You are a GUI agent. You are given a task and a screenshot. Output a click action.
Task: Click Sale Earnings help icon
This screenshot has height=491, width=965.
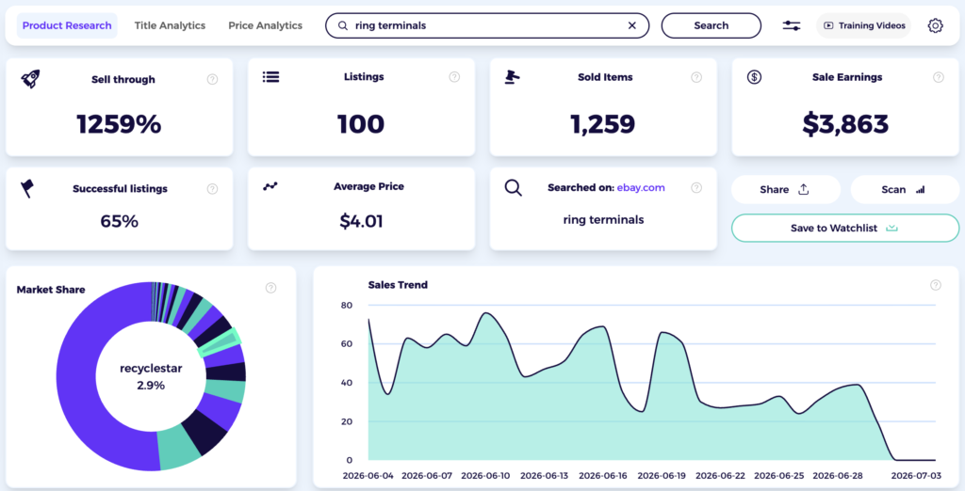(938, 77)
